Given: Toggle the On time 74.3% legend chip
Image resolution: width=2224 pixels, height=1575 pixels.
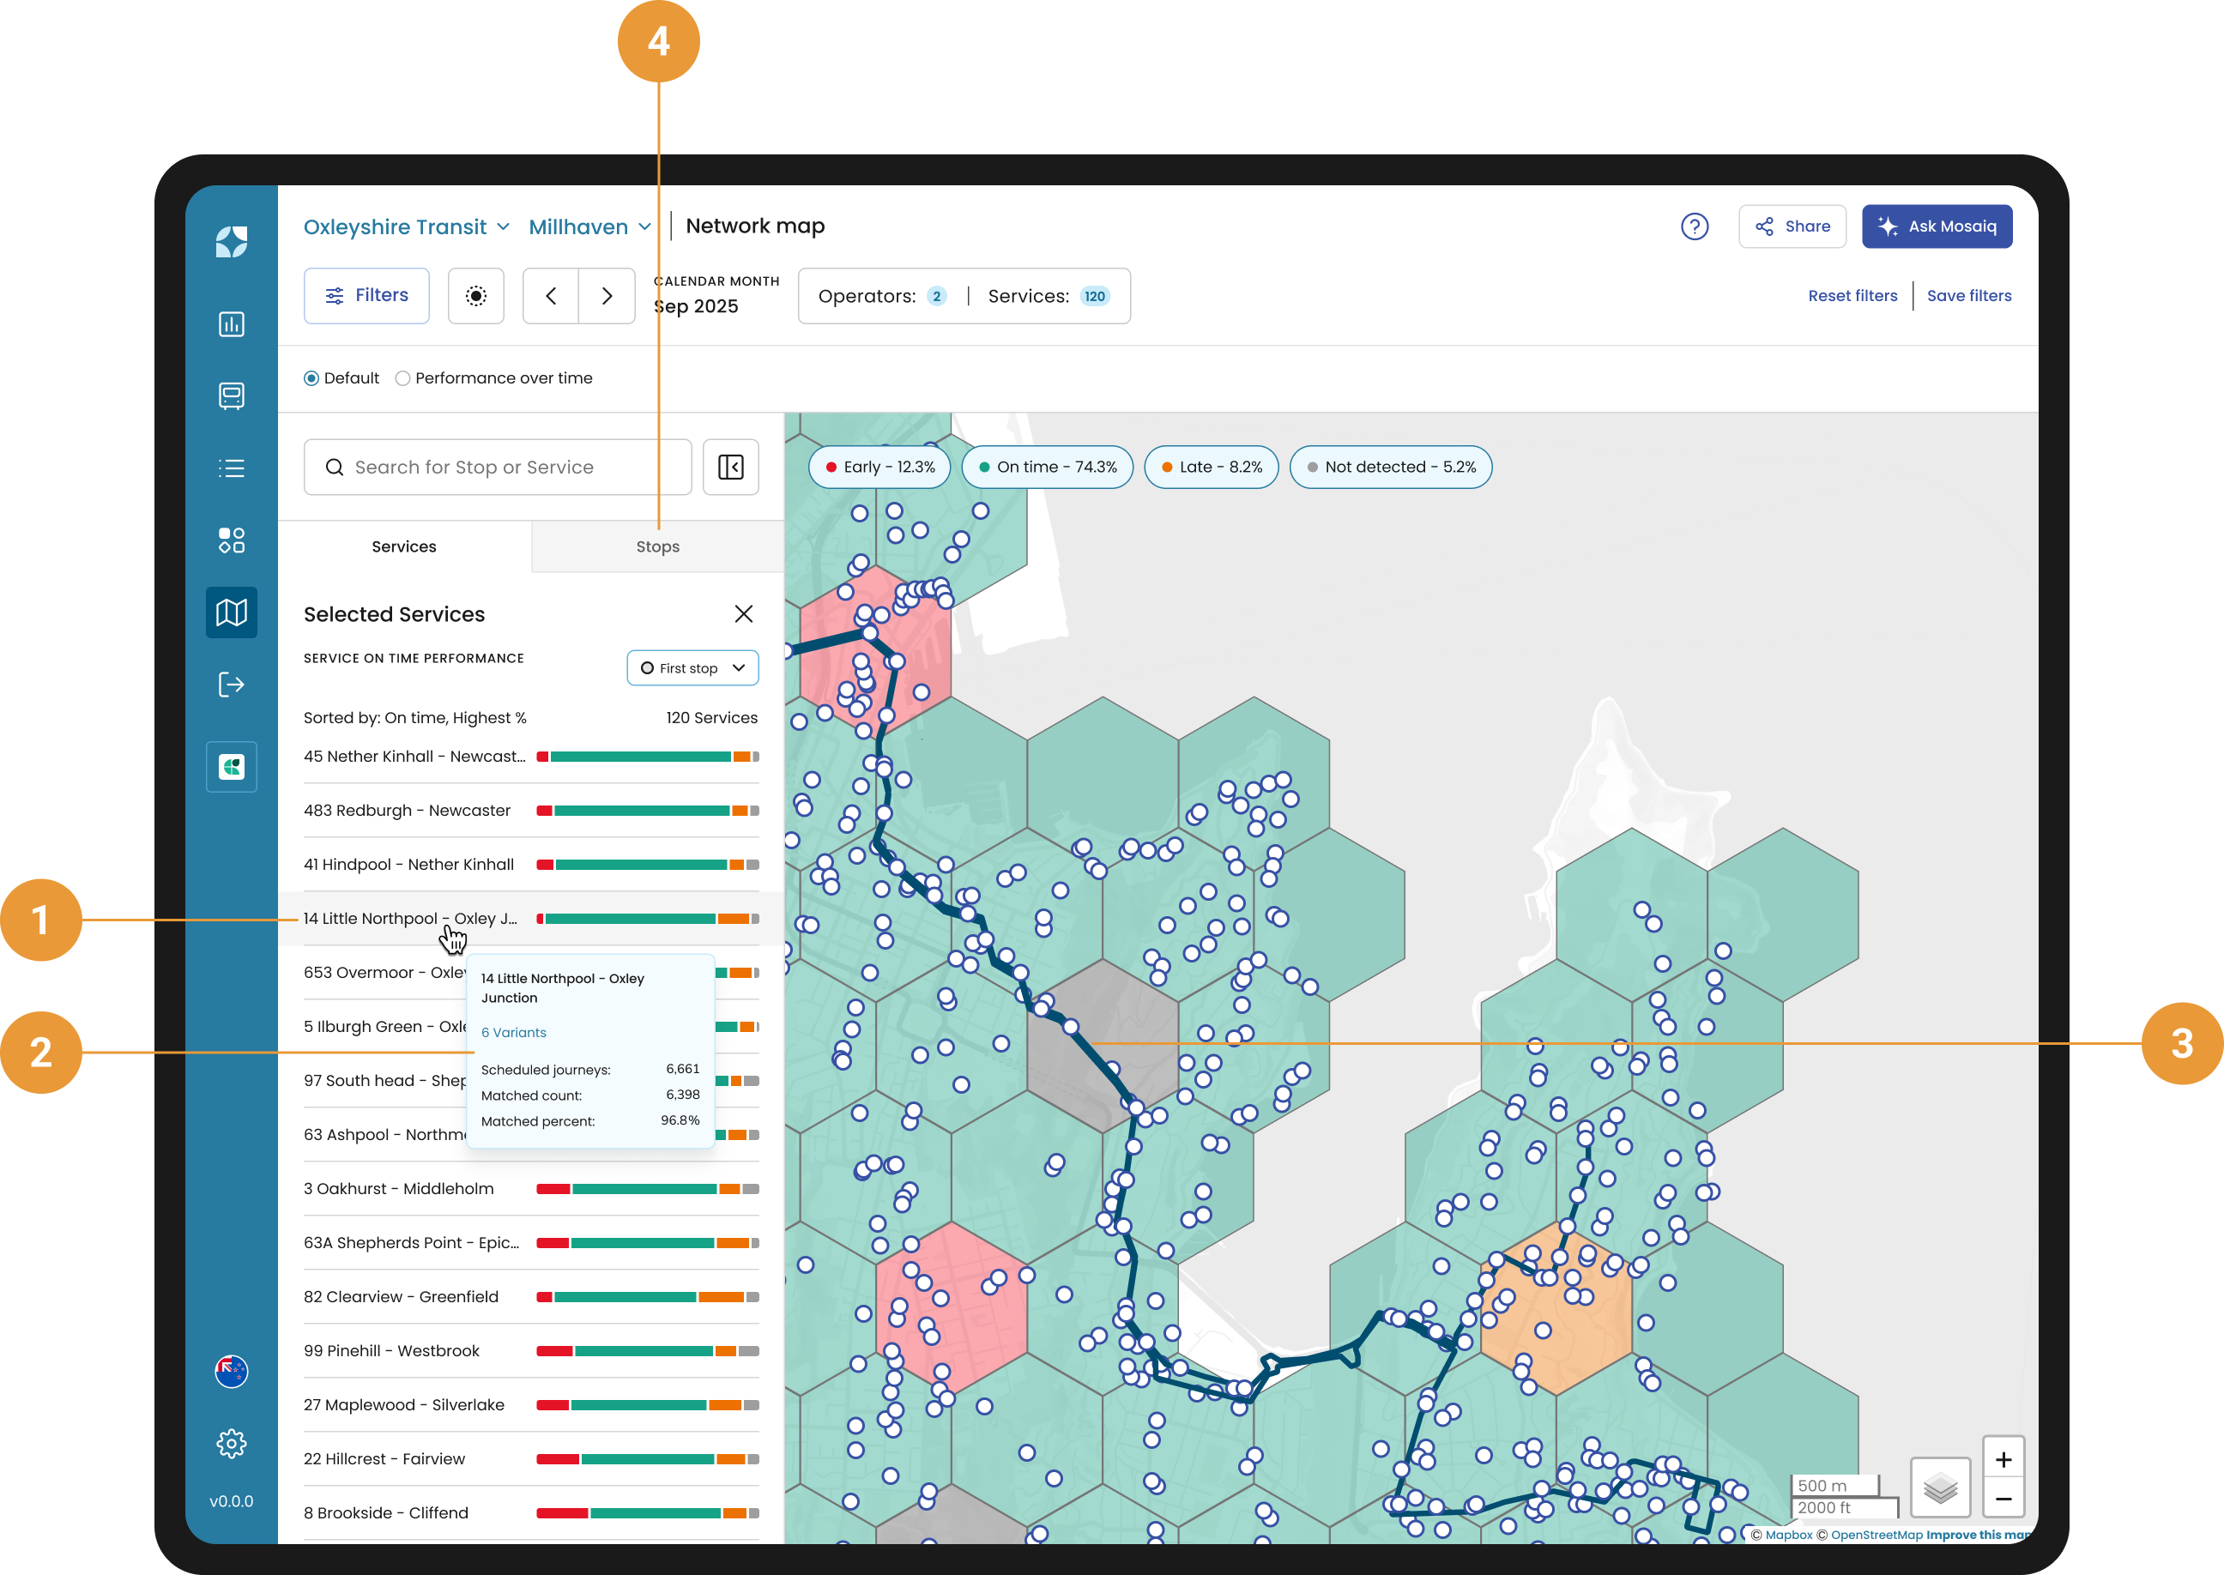Looking at the screenshot, I should click(1048, 468).
